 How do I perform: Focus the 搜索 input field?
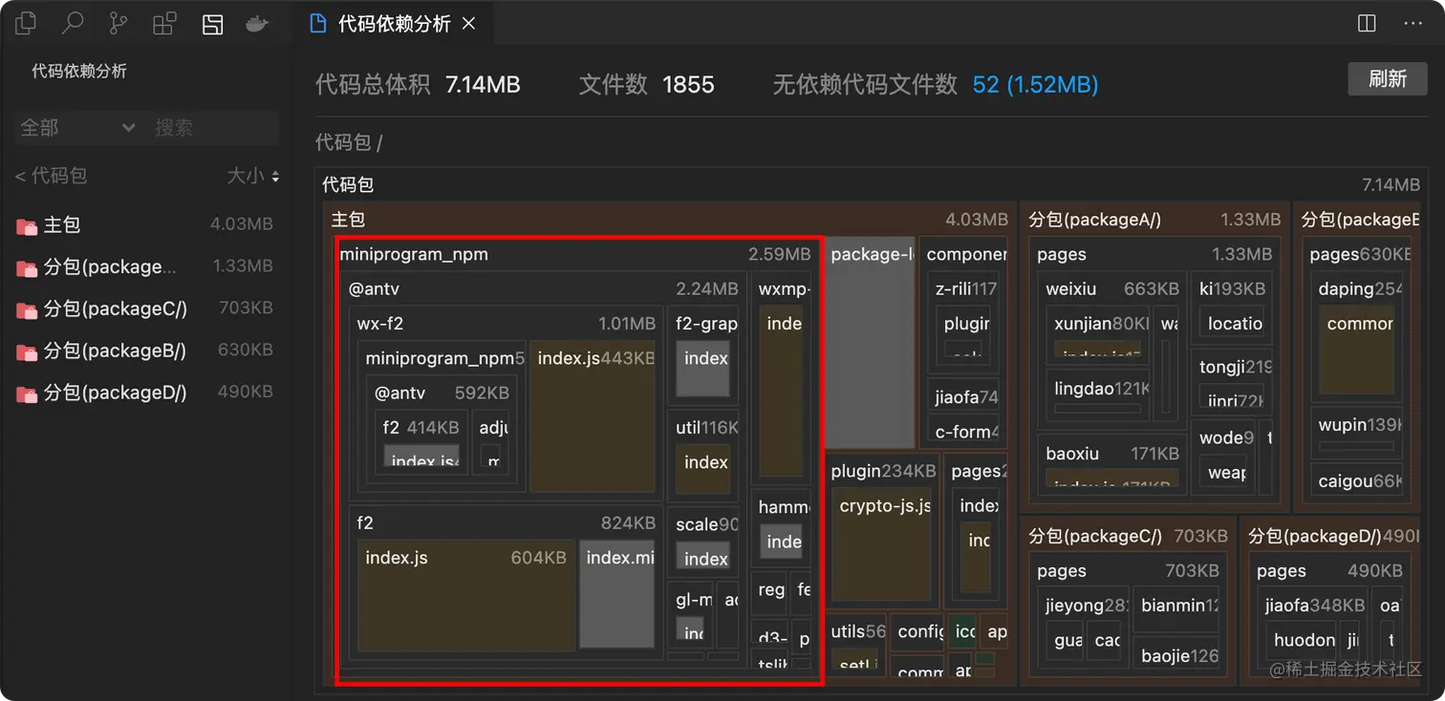[x=212, y=127]
